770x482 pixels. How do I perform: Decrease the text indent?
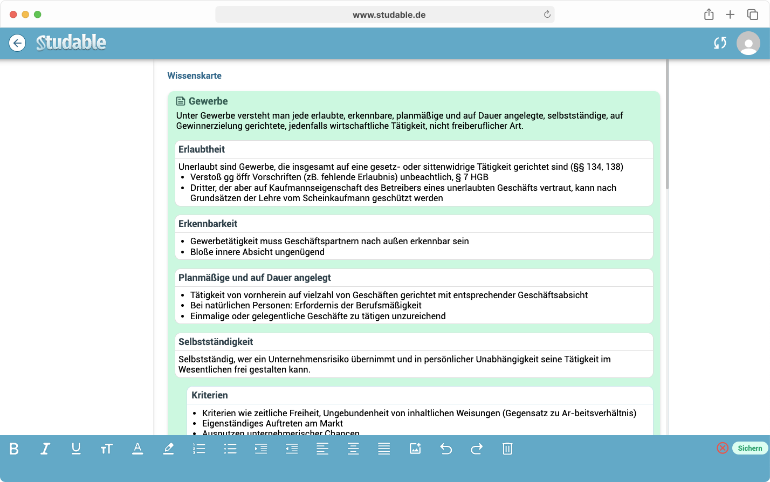pyautogui.click(x=292, y=449)
